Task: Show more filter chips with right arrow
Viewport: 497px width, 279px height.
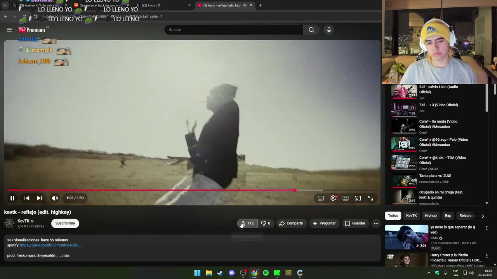Action: coord(483,216)
